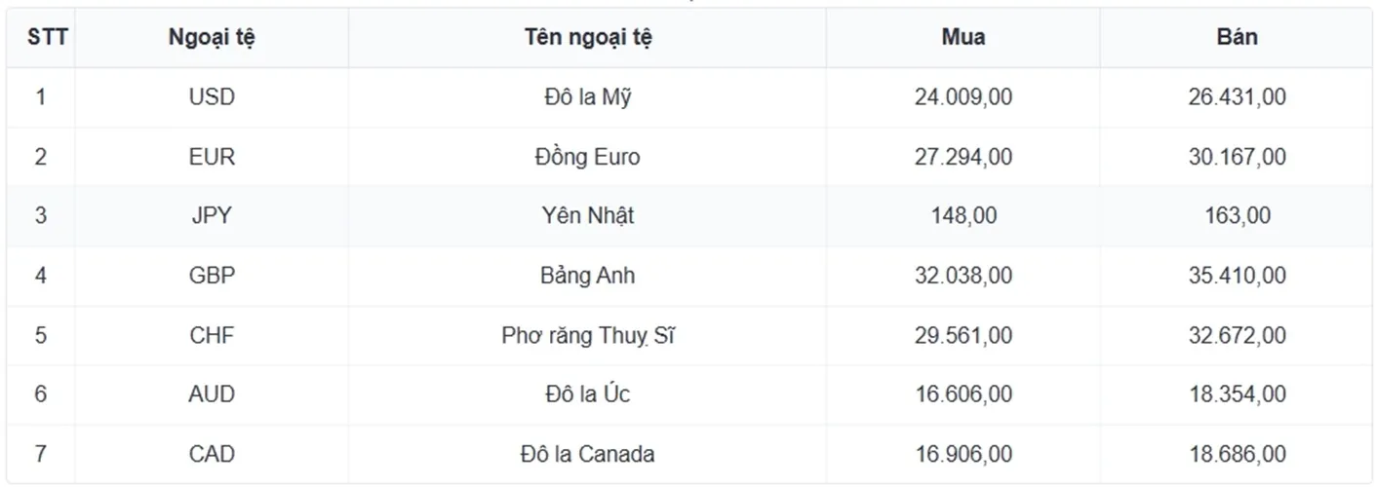The width and height of the screenshot is (1376, 487).
Task: Click the Tên ngoại tệ column header
Action: click(588, 38)
